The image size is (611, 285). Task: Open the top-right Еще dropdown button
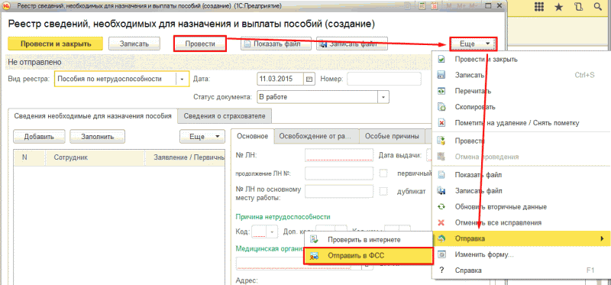[x=473, y=44]
